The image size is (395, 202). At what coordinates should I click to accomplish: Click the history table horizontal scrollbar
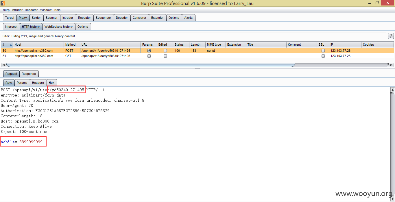pyautogui.click(x=150, y=65)
